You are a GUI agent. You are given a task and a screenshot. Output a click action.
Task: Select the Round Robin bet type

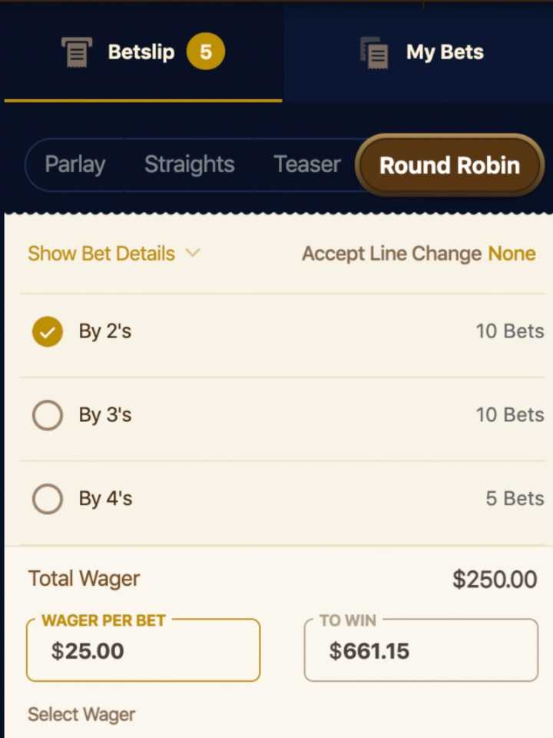tap(449, 165)
